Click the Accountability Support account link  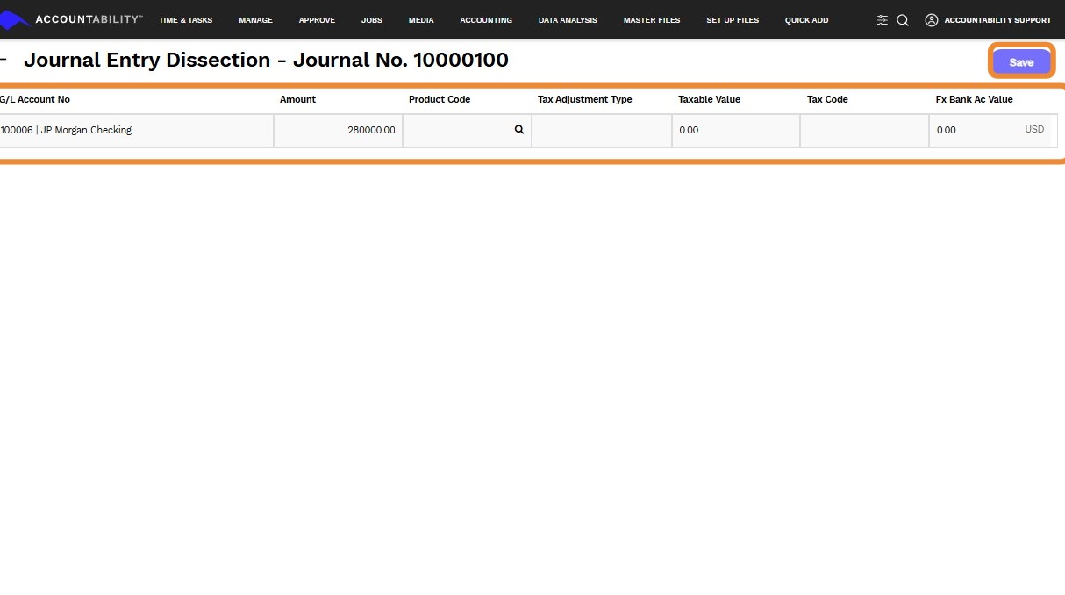[997, 20]
